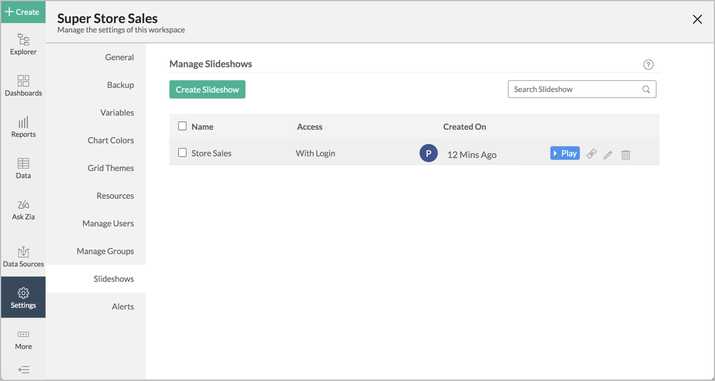Open Reports from the left navigation
Image resolution: width=715 pixels, height=381 pixels.
point(23,127)
